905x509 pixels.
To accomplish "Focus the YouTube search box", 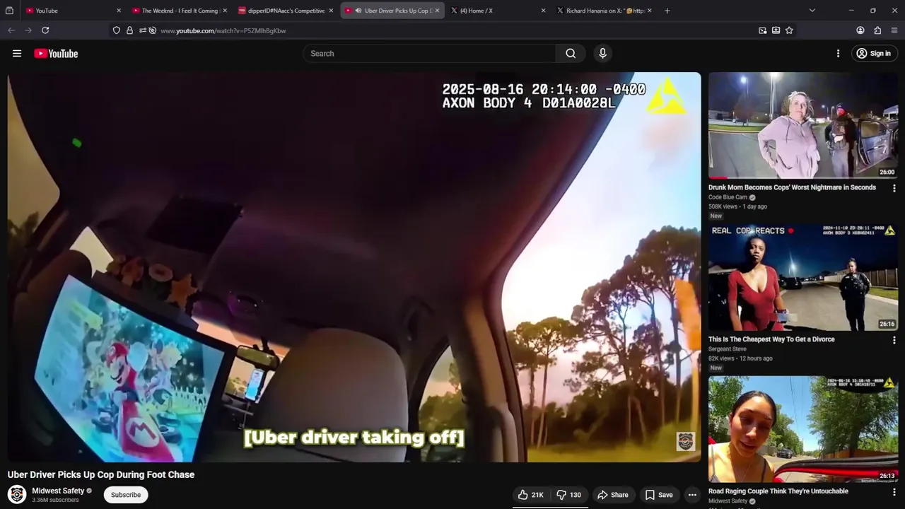I will pyautogui.click(x=430, y=54).
